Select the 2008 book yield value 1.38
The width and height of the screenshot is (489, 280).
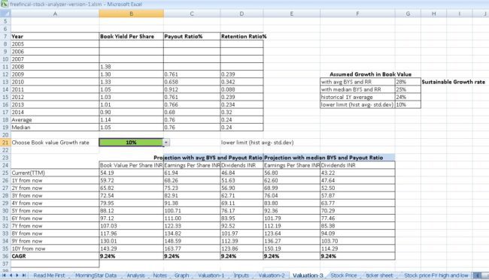tap(132, 67)
